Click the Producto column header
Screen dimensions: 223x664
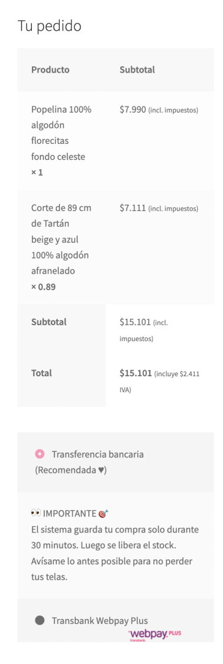(x=50, y=69)
